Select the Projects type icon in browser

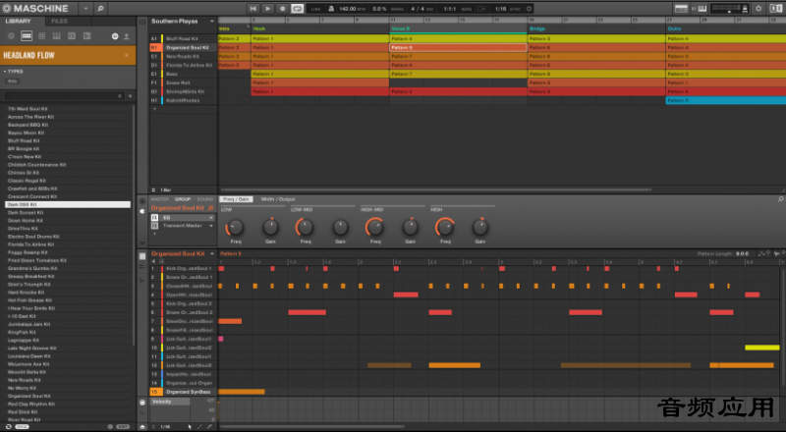coord(11,36)
